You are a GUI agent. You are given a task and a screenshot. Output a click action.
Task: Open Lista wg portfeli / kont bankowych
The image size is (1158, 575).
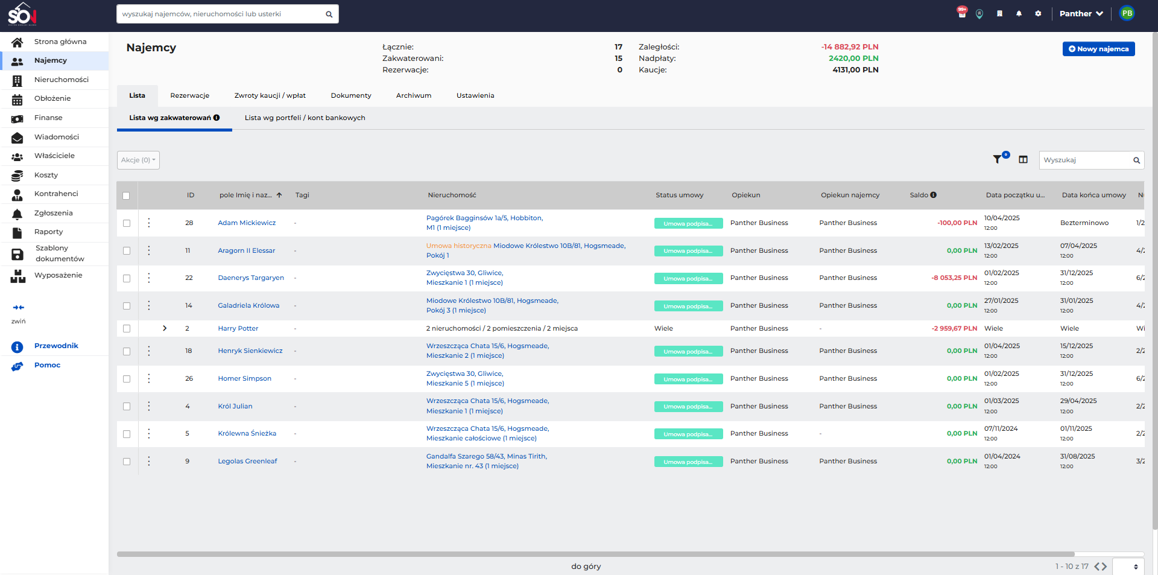[305, 118]
